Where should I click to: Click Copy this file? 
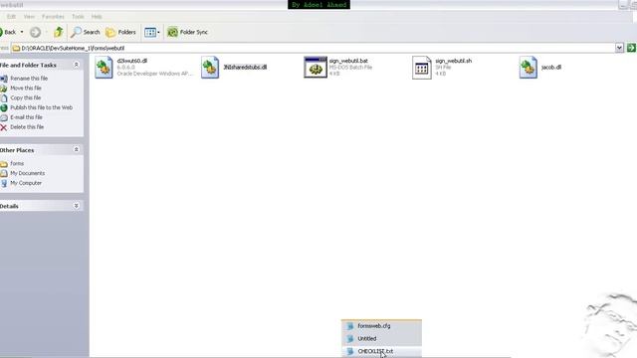tap(26, 97)
